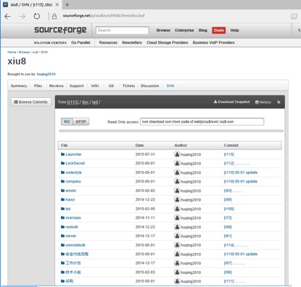The image size is (301, 287).
Task: Click the Browse Commits button
Action: click(x=30, y=102)
